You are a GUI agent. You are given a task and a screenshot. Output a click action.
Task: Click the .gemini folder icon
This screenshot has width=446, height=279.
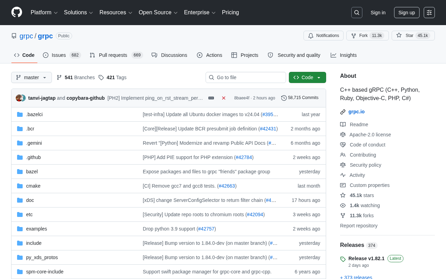(20, 143)
